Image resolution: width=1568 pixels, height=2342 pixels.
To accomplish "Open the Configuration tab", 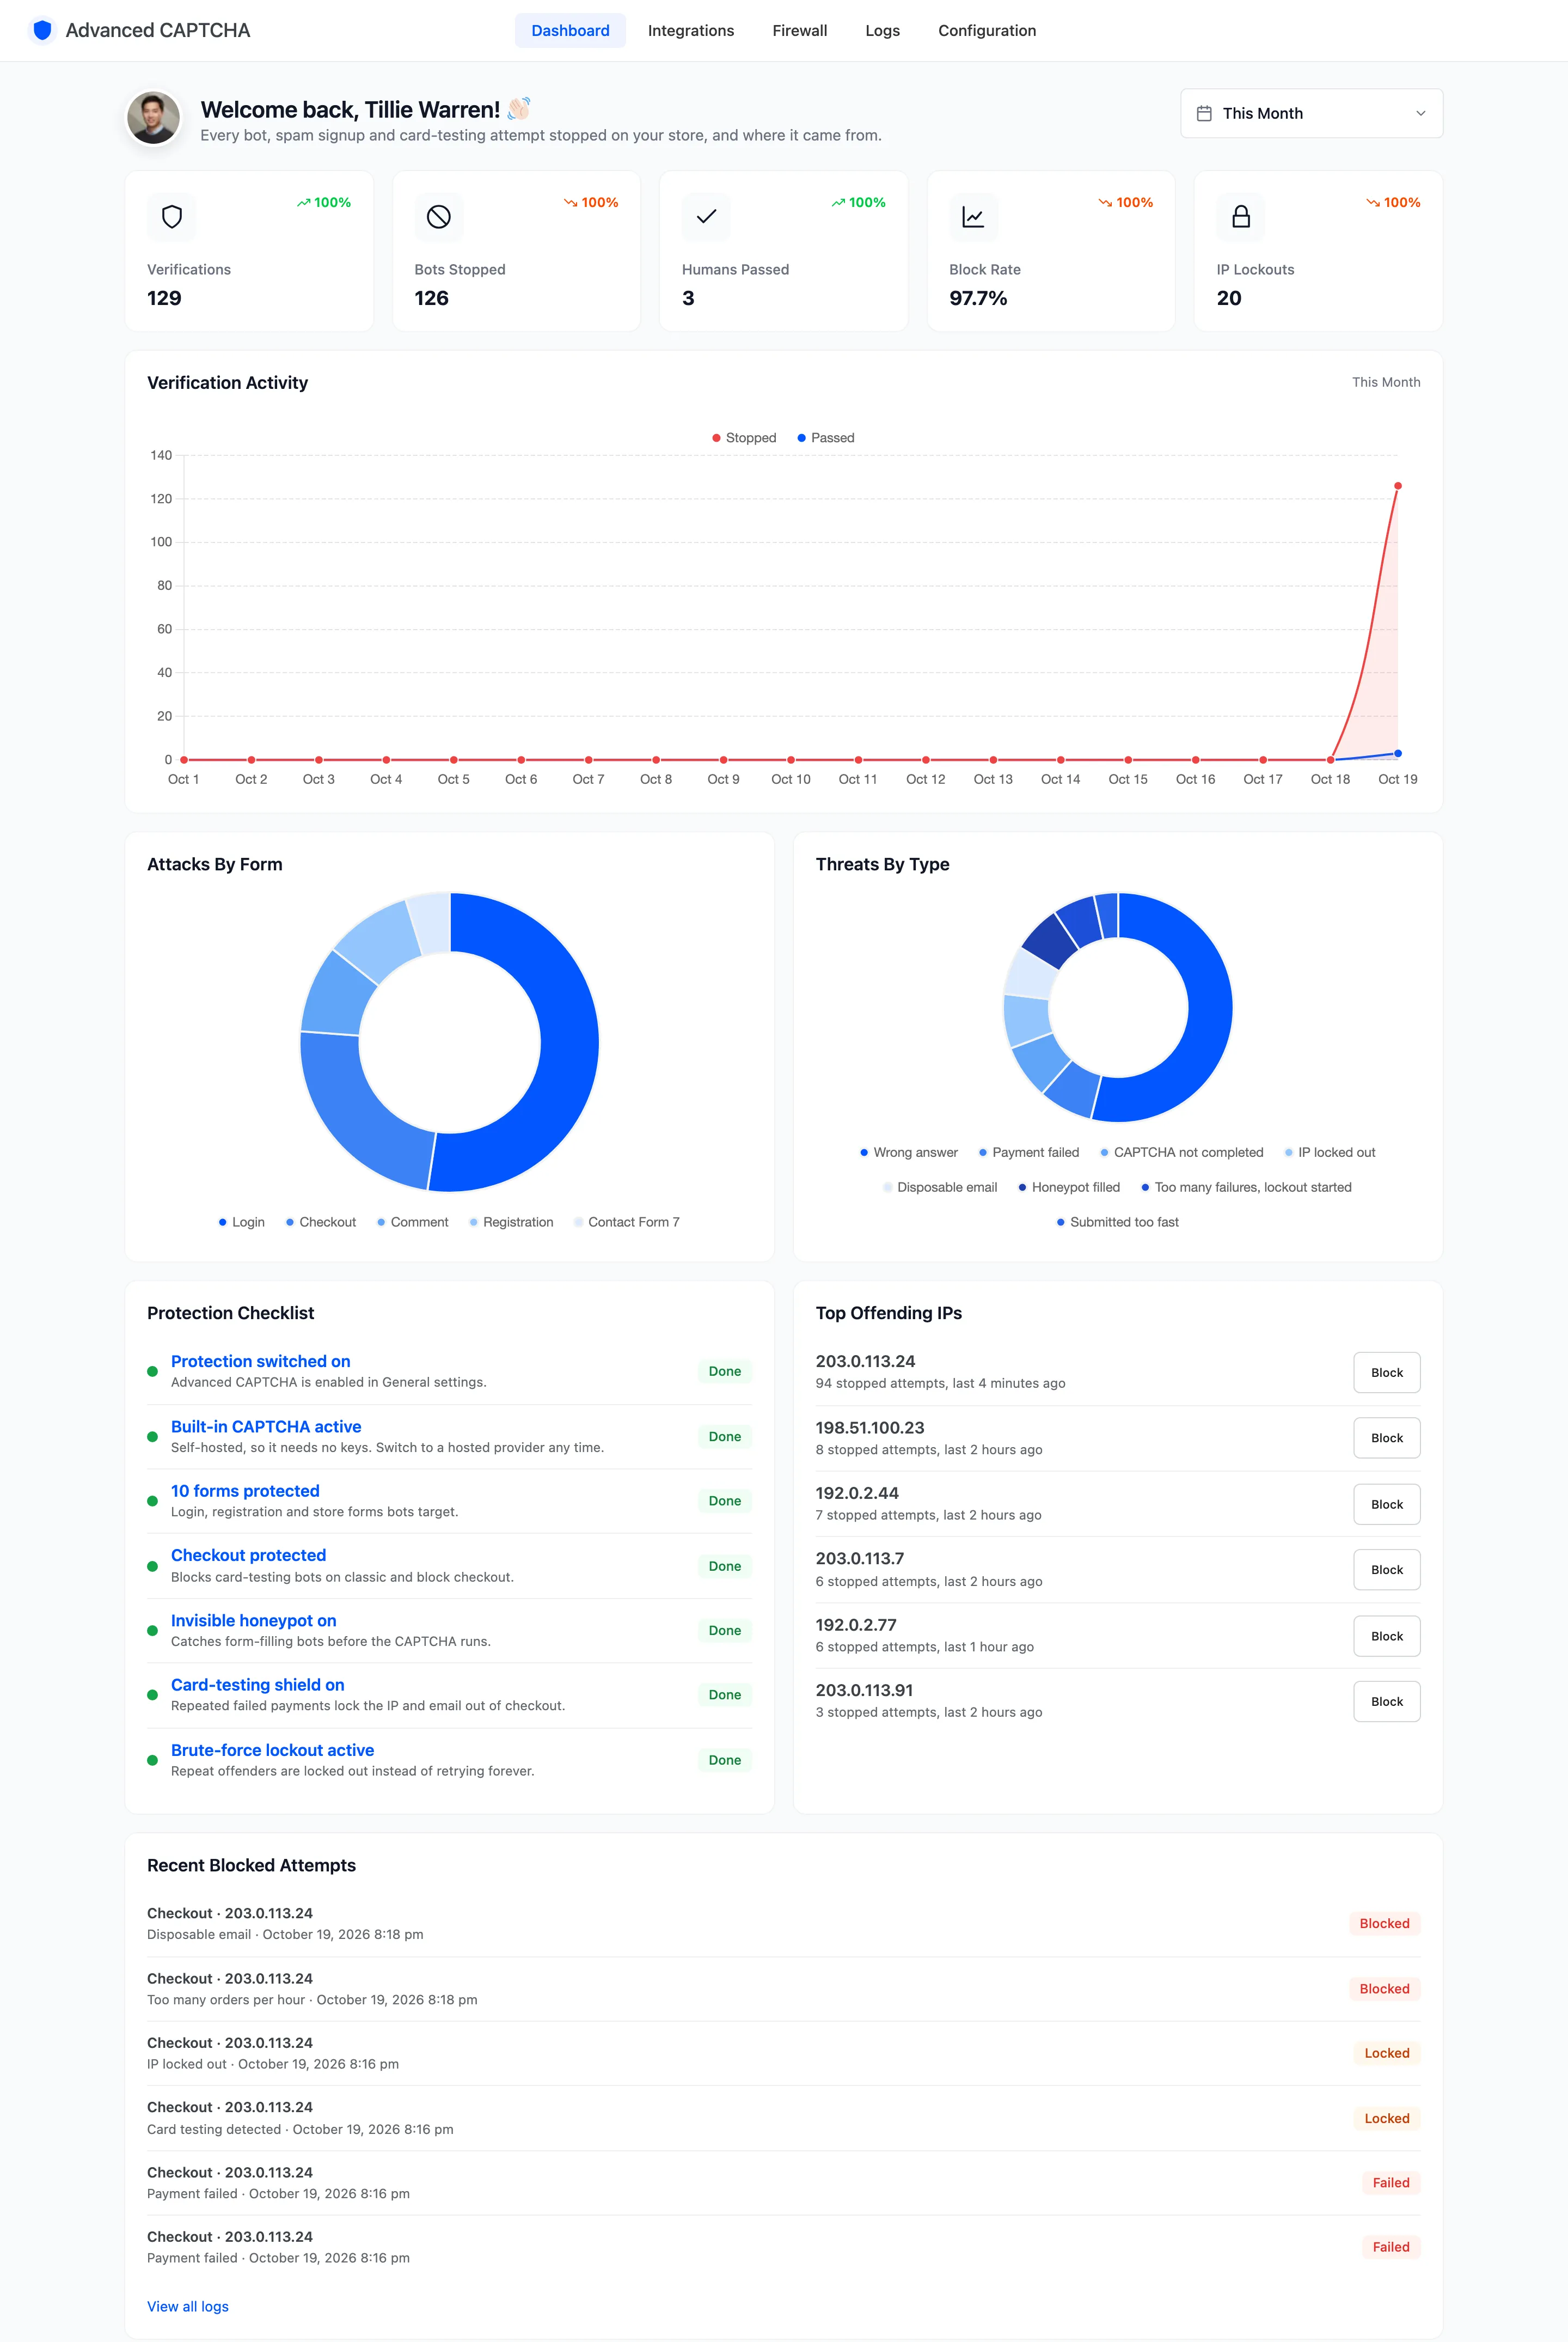I will click(987, 30).
